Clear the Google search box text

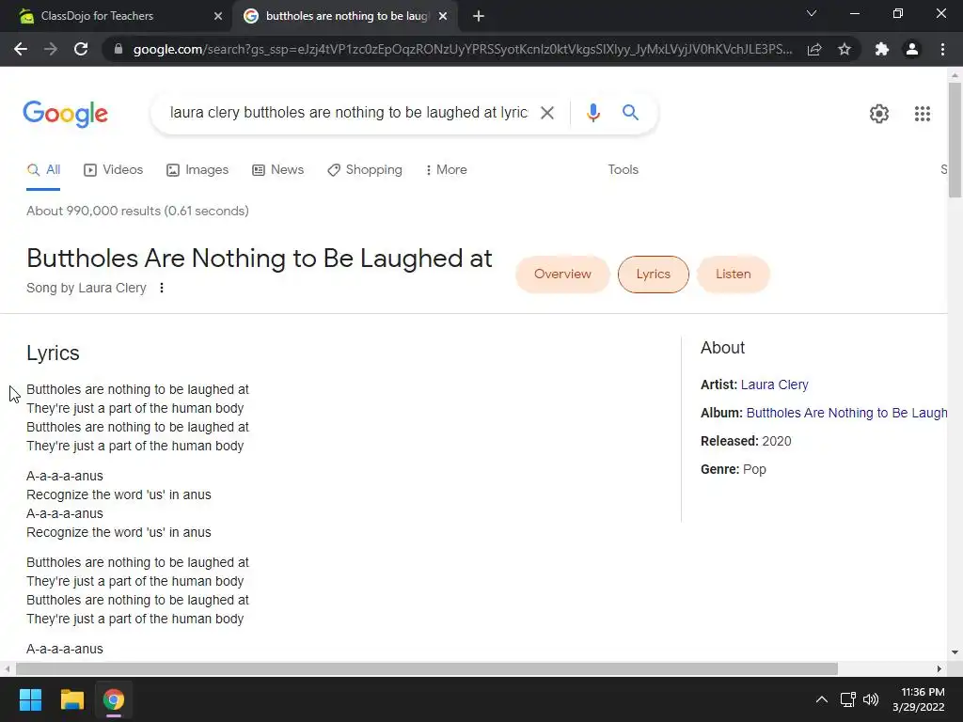(x=547, y=113)
